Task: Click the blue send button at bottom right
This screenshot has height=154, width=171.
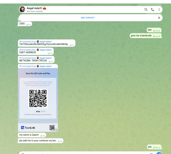Action: tap(159, 153)
